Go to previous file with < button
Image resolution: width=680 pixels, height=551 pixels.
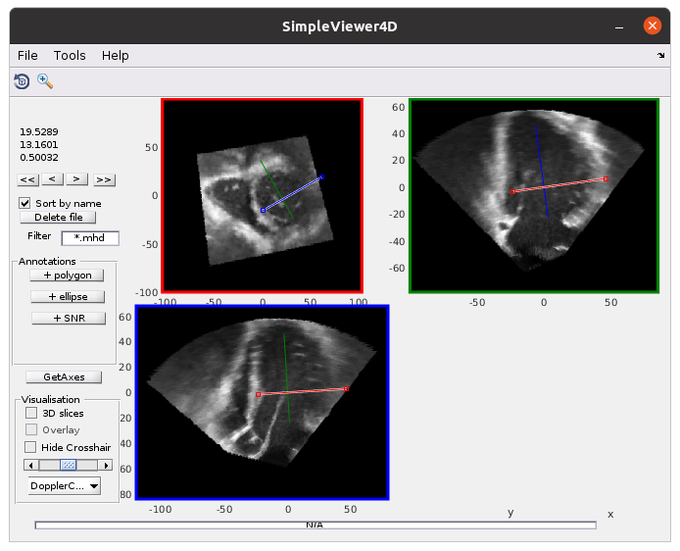[x=53, y=179]
